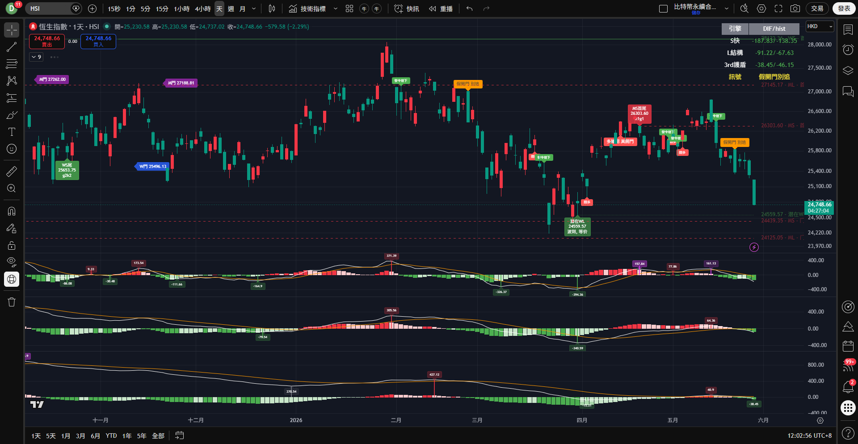Select the text annotation tool

(x=12, y=132)
